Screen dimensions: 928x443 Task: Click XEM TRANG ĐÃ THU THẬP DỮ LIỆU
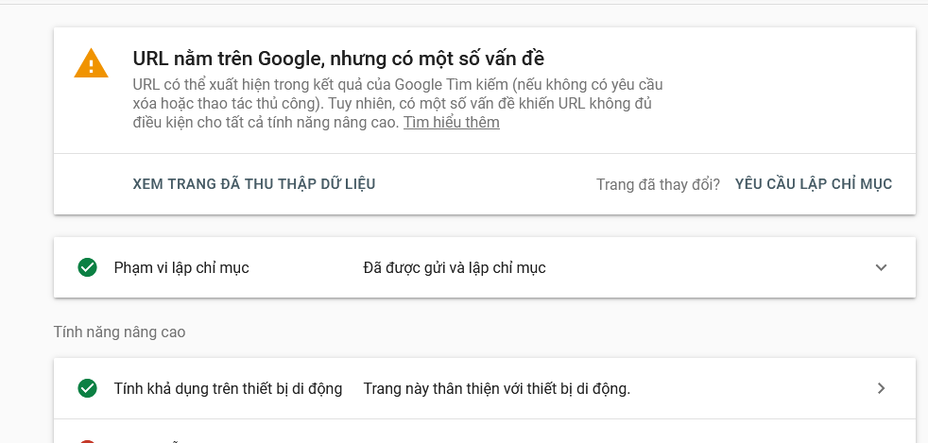(x=254, y=183)
